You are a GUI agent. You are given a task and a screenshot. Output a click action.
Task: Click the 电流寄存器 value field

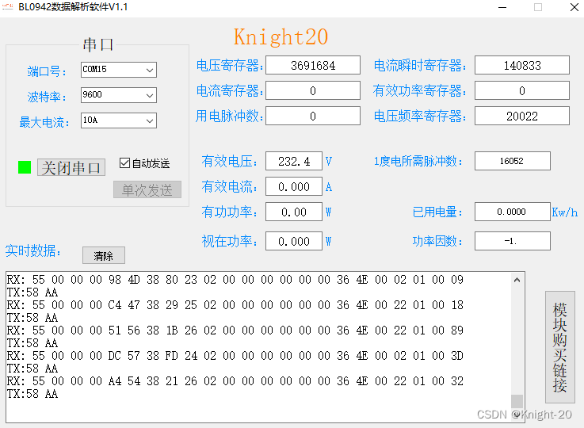pos(313,90)
